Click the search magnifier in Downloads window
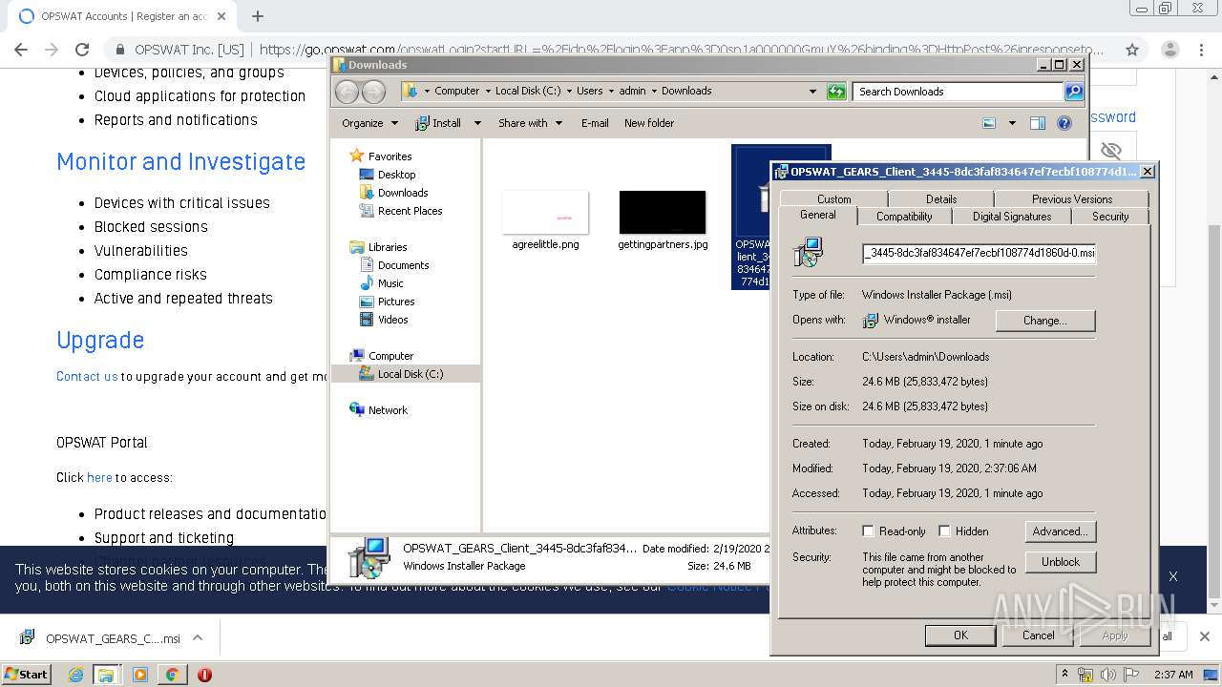Image resolution: width=1222 pixels, height=687 pixels. (x=1074, y=92)
